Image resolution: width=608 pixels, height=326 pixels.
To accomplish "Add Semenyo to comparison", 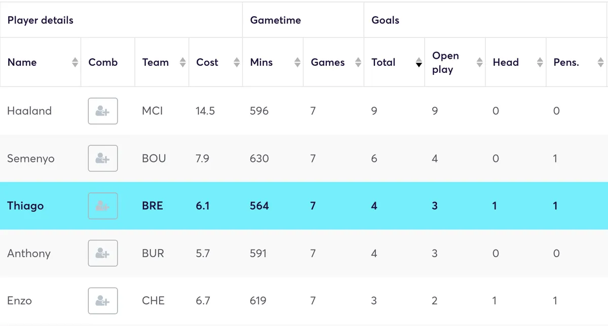I will coord(103,158).
